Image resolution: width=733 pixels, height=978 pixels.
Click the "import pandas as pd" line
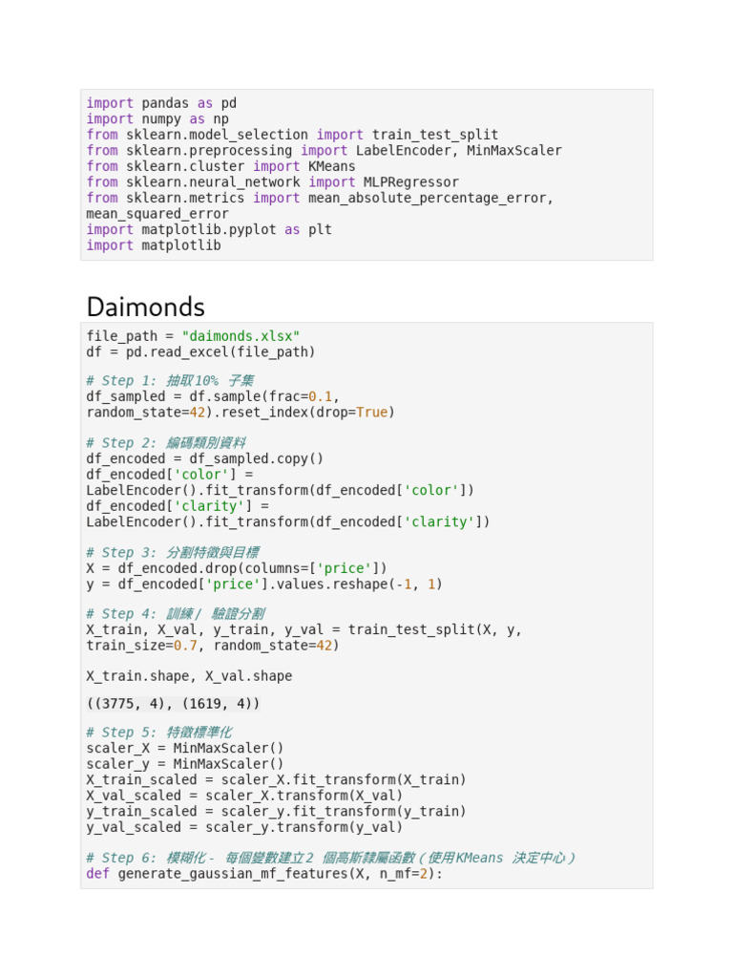pos(161,103)
